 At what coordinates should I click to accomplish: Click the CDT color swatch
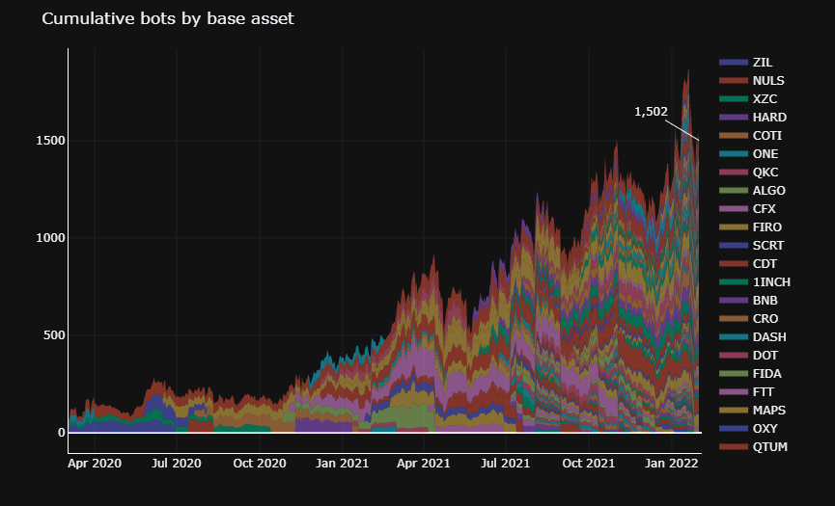click(734, 264)
